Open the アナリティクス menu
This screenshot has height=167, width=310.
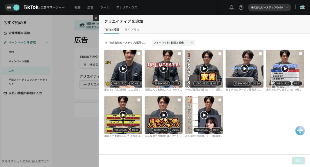127,8
